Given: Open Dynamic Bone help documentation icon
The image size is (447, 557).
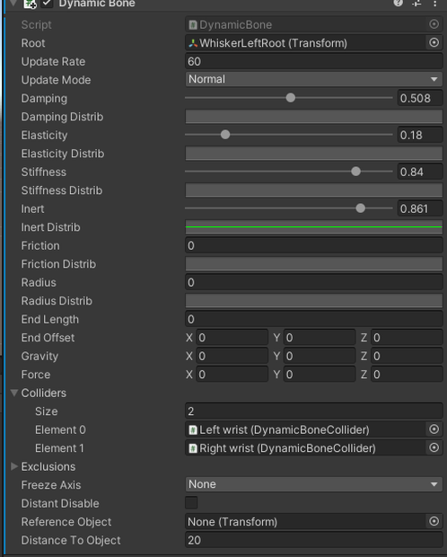Looking at the screenshot, I should point(399,3).
